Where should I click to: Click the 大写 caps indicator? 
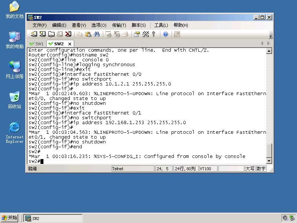pos(250,169)
